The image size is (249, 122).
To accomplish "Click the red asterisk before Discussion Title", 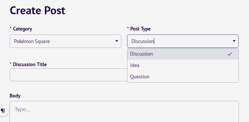I will pos(11,64).
